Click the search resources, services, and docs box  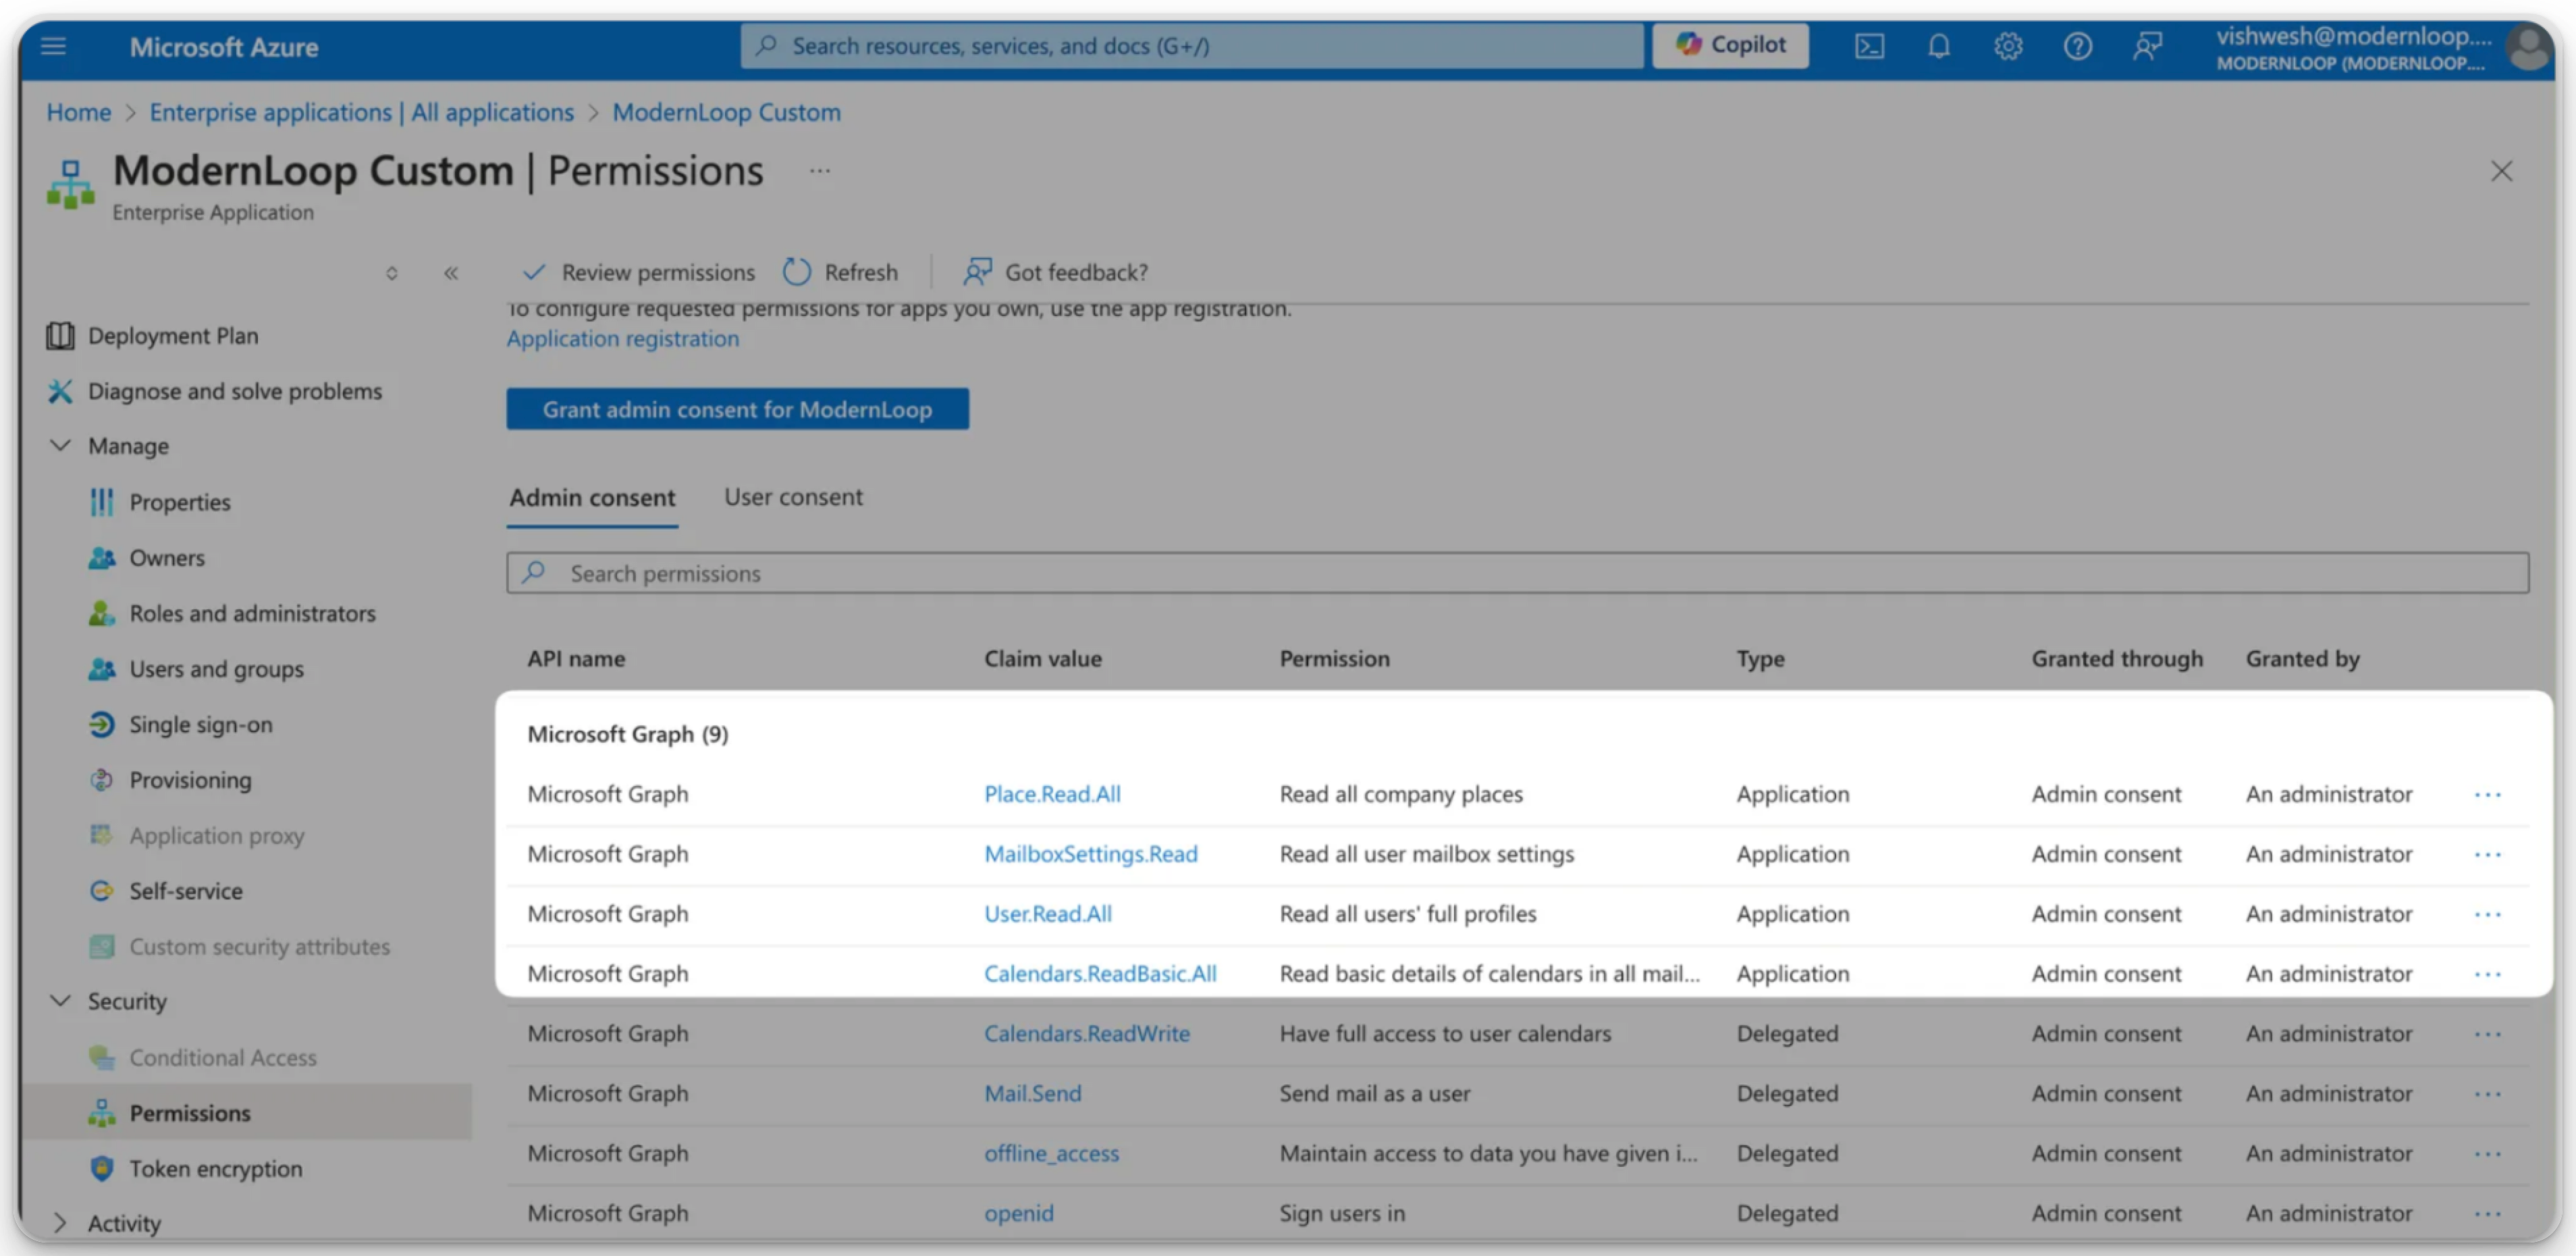pyautogui.click(x=1191, y=46)
